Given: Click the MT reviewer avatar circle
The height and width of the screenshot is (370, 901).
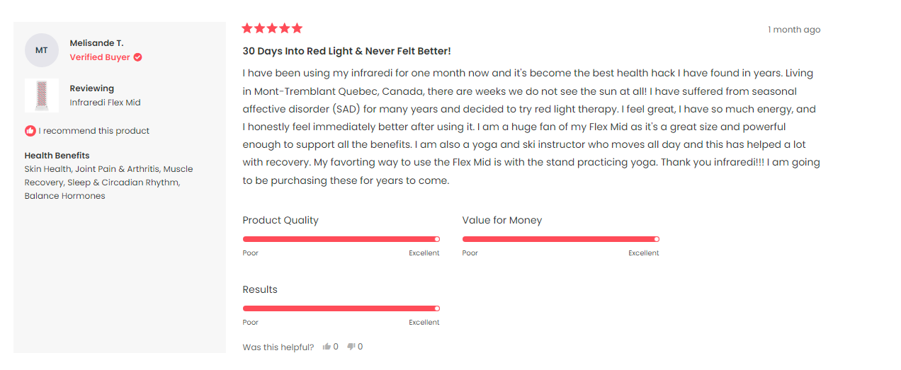Looking at the screenshot, I should 42,50.
